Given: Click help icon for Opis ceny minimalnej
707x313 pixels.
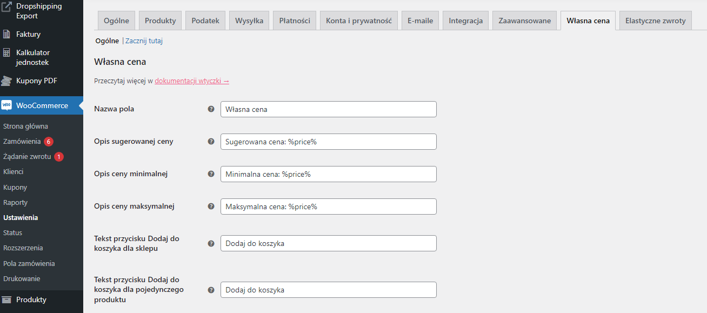Looking at the screenshot, I should pyautogui.click(x=211, y=174).
